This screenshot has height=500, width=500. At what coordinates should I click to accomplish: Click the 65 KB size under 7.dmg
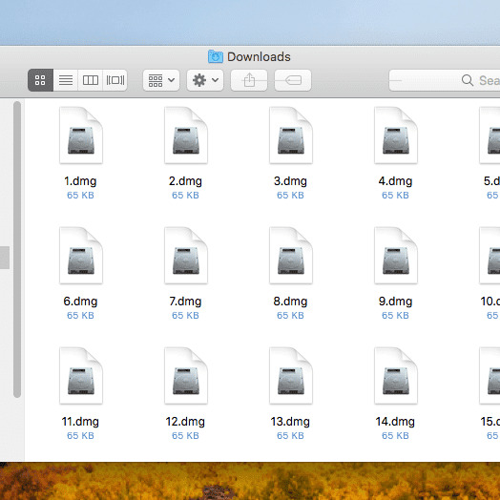coord(185,316)
